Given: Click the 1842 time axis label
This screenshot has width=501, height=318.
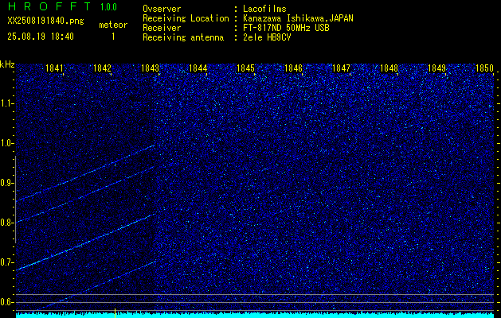Looking at the screenshot, I should (102, 68).
